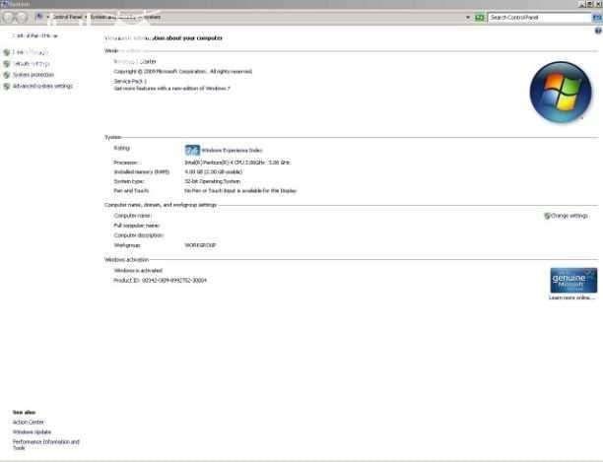Open Help via the blue question mark icon

click(x=598, y=31)
